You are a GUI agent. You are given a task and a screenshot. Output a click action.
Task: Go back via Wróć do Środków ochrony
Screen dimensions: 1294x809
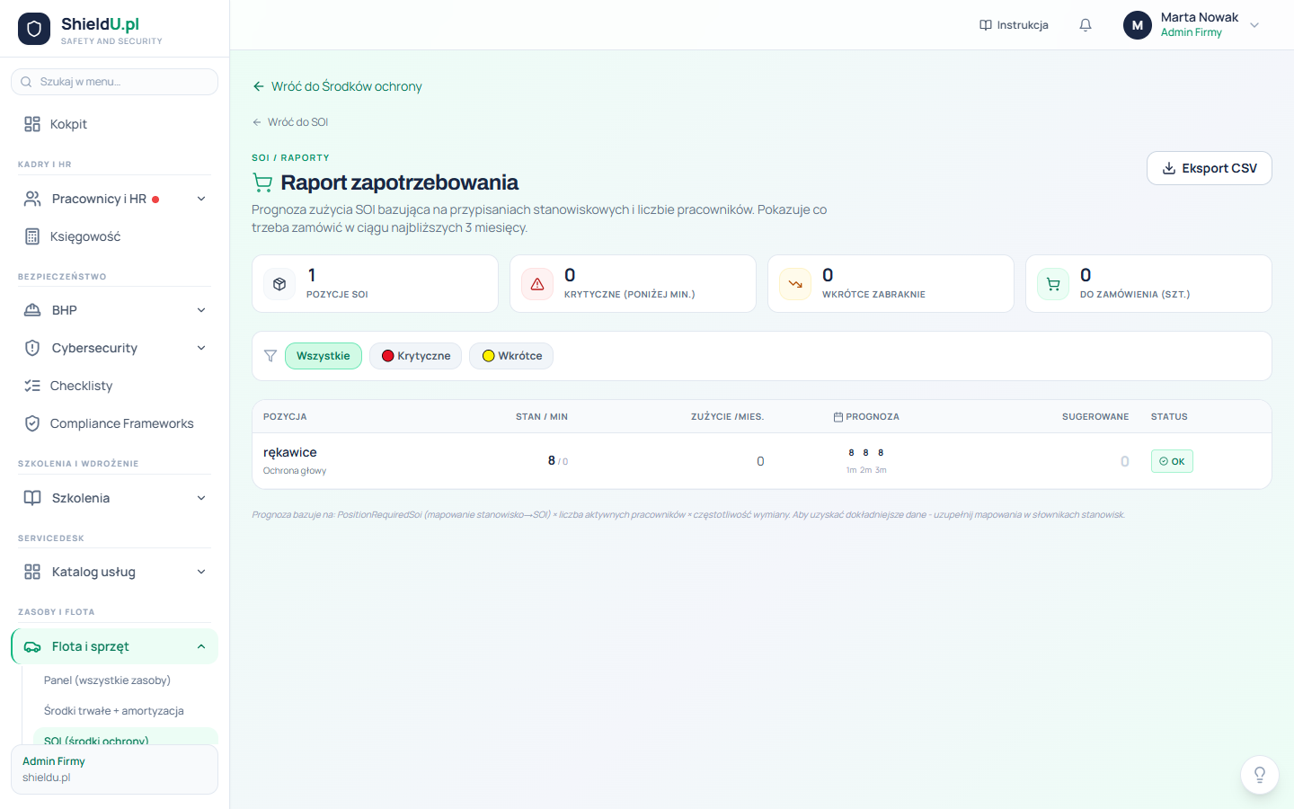pos(337,86)
